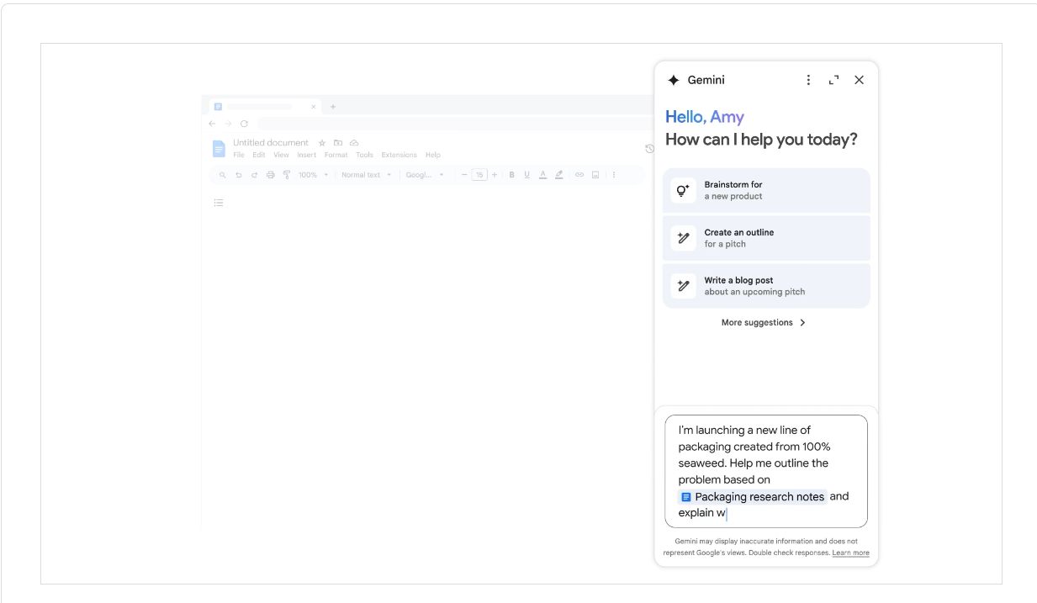The height and width of the screenshot is (603, 1037).
Task: Toggle underline formatting
Action: (x=526, y=175)
